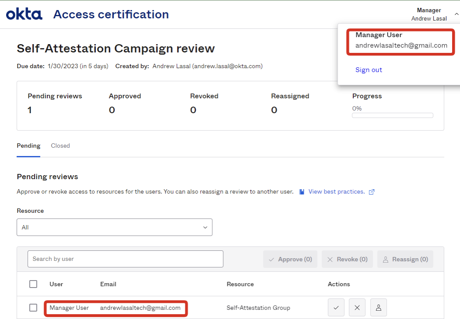The width and height of the screenshot is (460, 319).
Task: Click the reassign person icon in the Actions column
Action: [378, 307]
